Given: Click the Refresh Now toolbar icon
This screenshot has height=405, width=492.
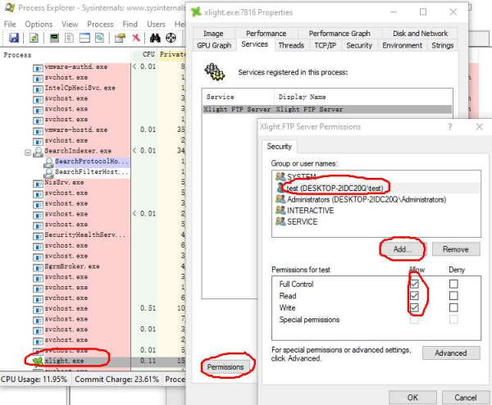Looking at the screenshot, I should [x=34, y=38].
